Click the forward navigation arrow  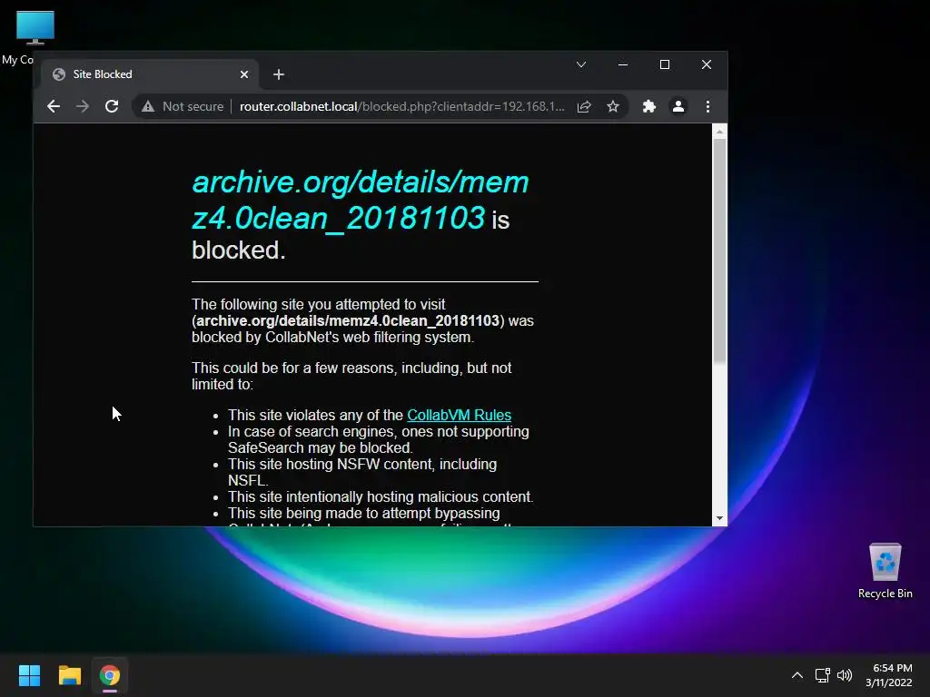point(83,107)
